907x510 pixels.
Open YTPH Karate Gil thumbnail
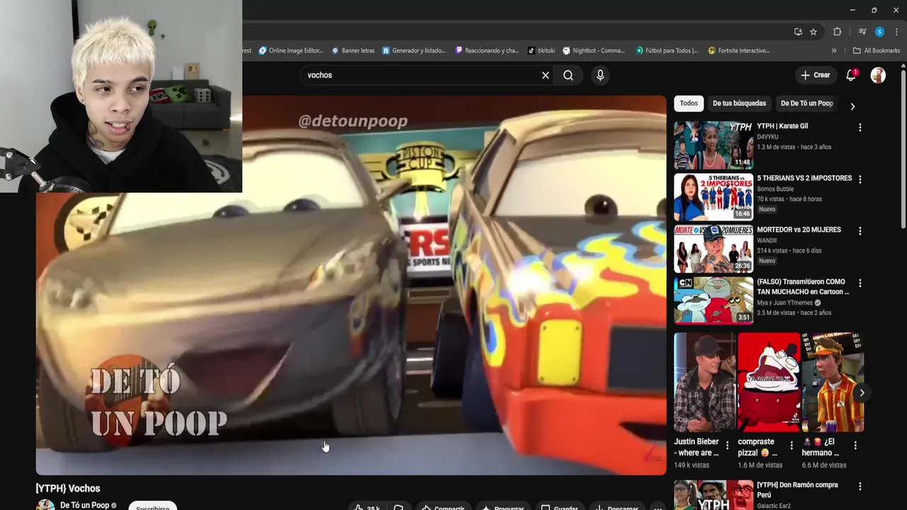[x=714, y=144]
